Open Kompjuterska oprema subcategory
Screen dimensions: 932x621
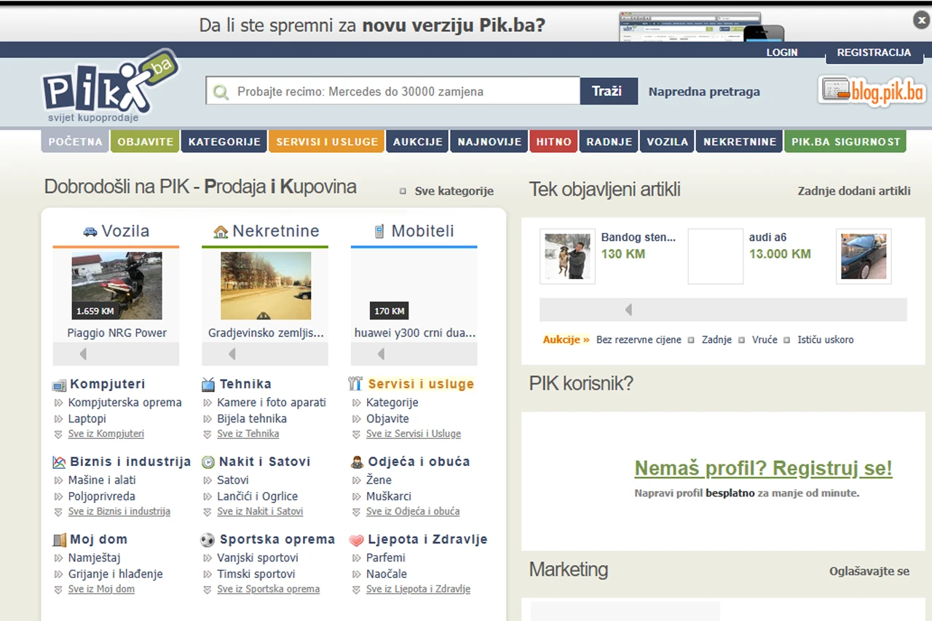[x=125, y=403]
